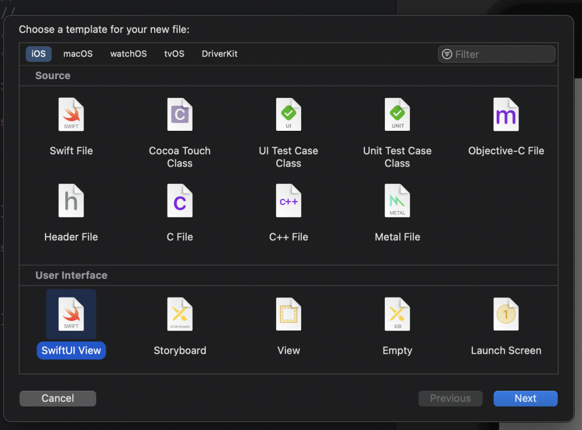Choose the Cocoa Touch Class icon

coord(180,114)
